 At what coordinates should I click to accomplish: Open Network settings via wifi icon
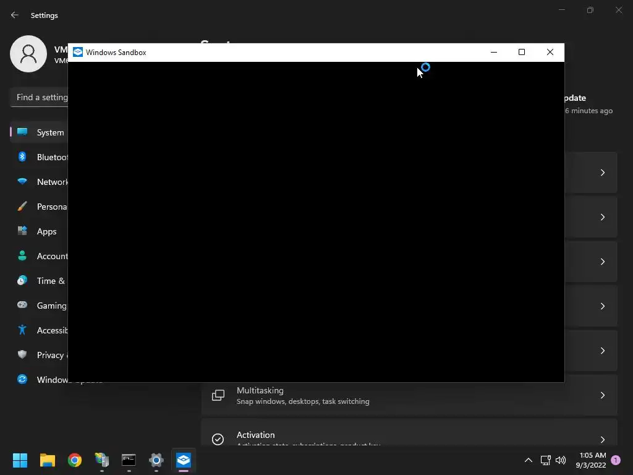pyautogui.click(x=22, y=181)
